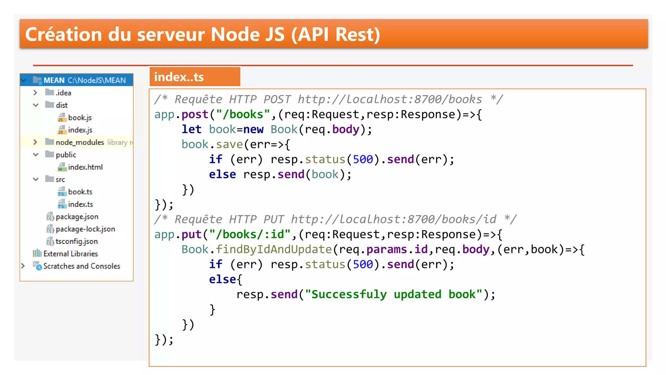
Task: Click the Scratches and Consoles icon
Action: (37, 266)
